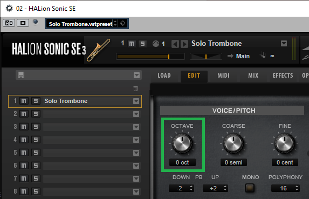Click the preset browser diamond icon
Screen dimensions: 309x199
pyautogui.click(x=123, y=23)
